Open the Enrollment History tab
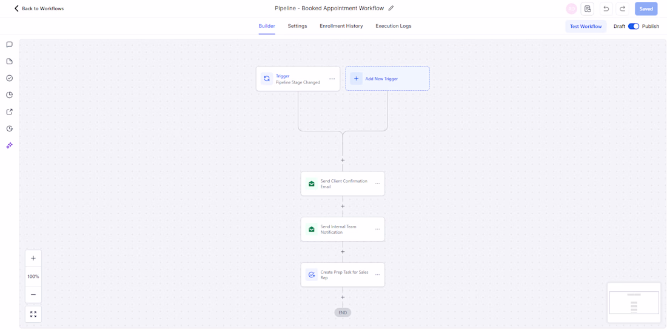This screenshot has width=667, height=330. (x=341, y=26)
